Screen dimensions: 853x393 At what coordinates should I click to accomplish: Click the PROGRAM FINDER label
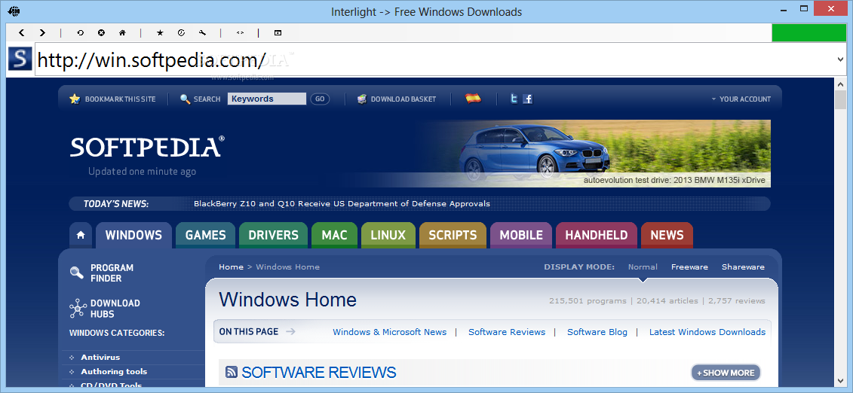[112, 273]
